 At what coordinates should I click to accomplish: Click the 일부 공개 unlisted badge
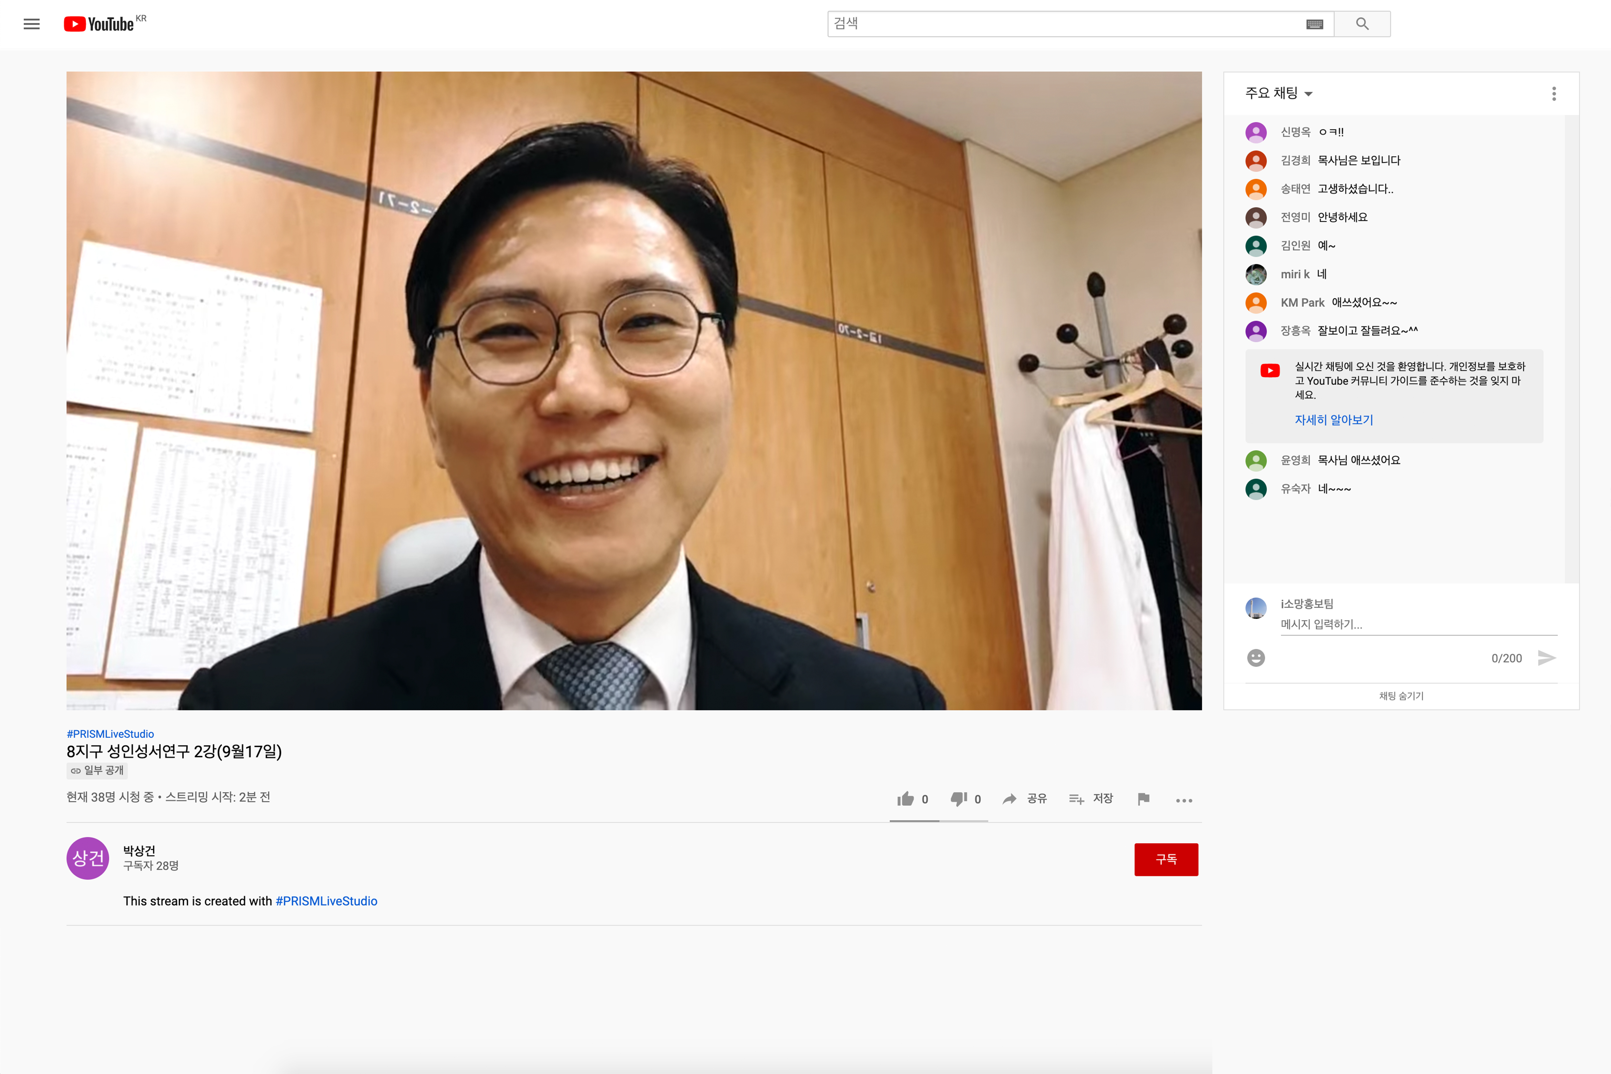tap(97, 771)
